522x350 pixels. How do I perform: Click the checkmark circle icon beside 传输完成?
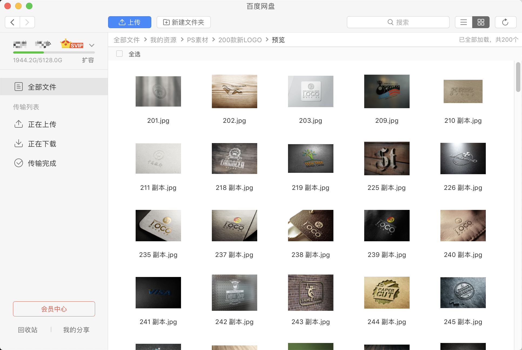click(x=18, y=163)
